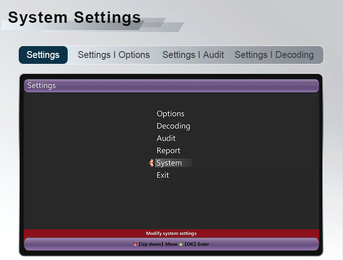The height and width of the screenshot is (260, 343).
Task: Click the System Settings page heading
Action: pyautogui.click(x=75, y=17)
